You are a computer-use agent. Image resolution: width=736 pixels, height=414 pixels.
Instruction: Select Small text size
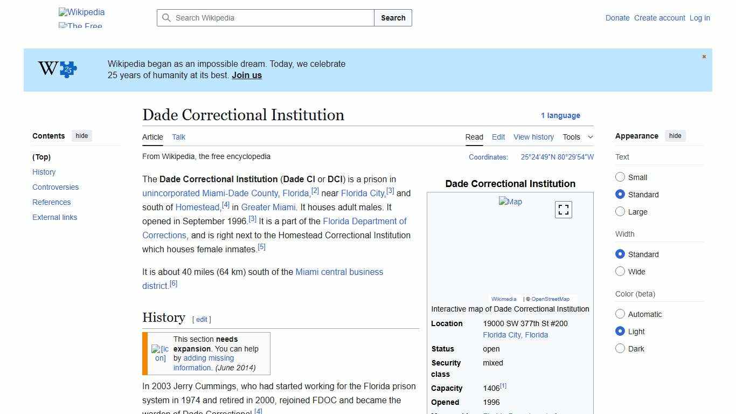click(620, 177)
